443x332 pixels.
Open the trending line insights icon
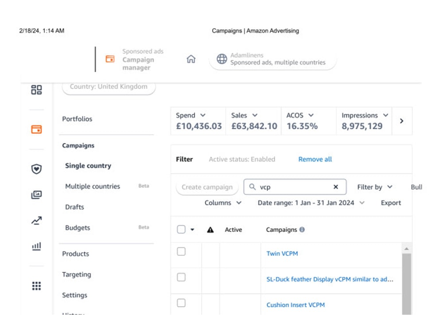coord(36,220)
